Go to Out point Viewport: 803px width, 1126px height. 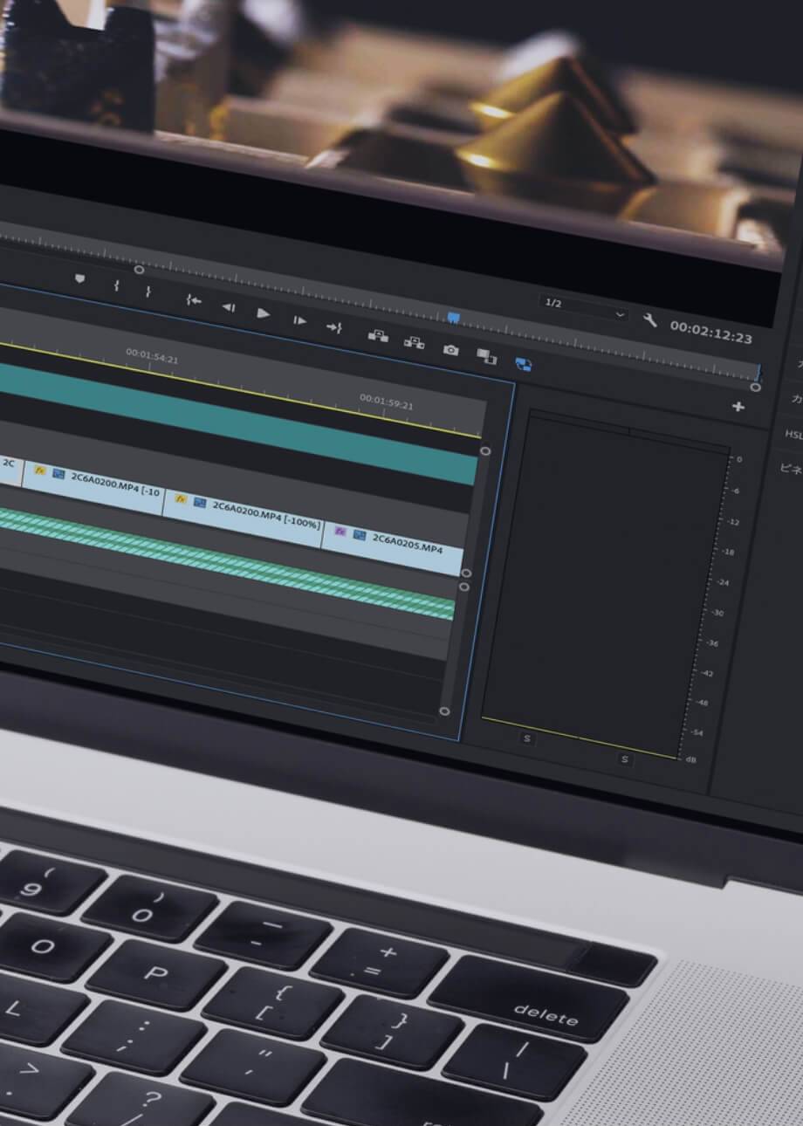335,327
